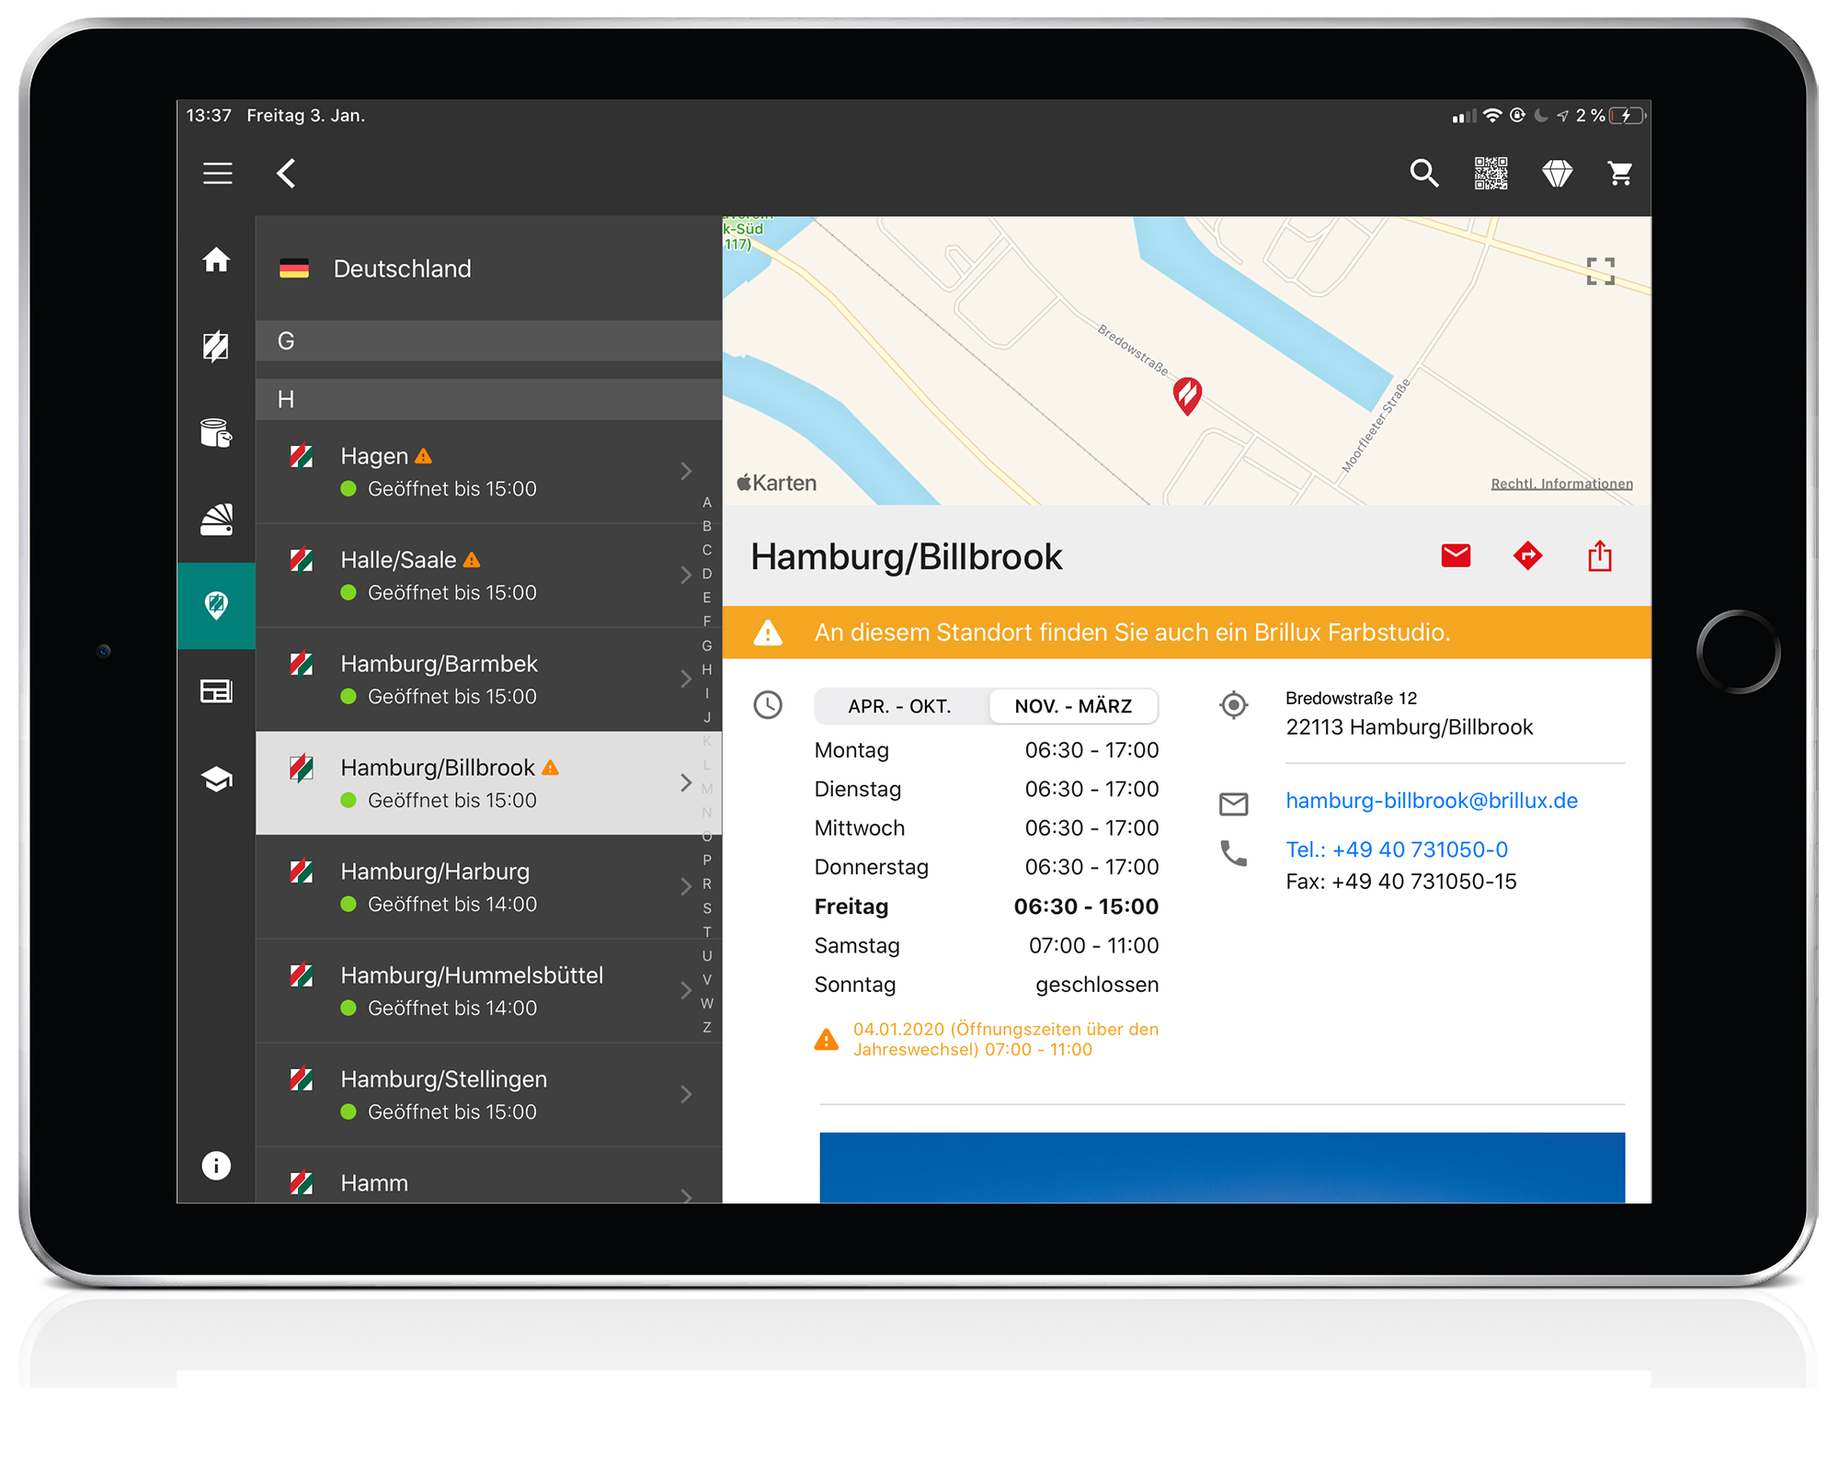Email hamburg-billbrook@brillux.de link

tap(1432, 801)
